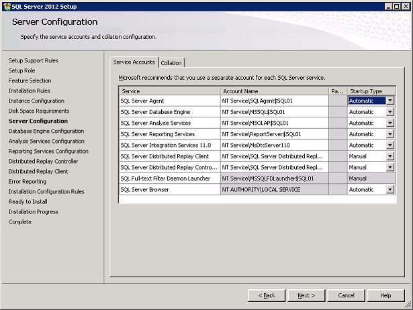Click Distributed Replay Controller step in sidebar
Viewport: 413px width, 310px height.
tap(43, 161)
